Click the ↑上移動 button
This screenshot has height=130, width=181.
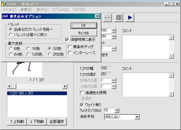[x=17, y=122]
